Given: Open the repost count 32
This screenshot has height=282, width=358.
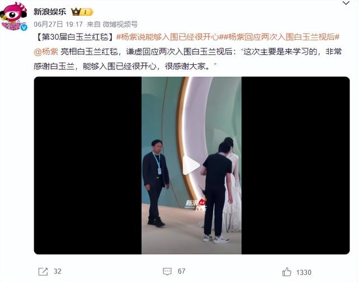Looking at the screenshot, I should (57, 271).
